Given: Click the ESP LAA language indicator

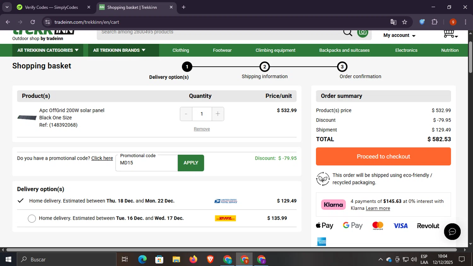Looking at the screenshot, I should 424,259.
